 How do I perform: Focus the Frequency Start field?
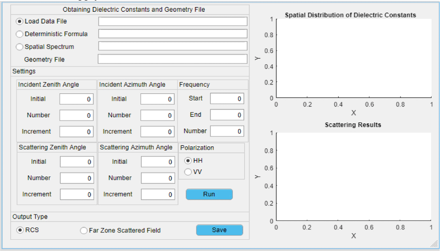click(227, 99)
